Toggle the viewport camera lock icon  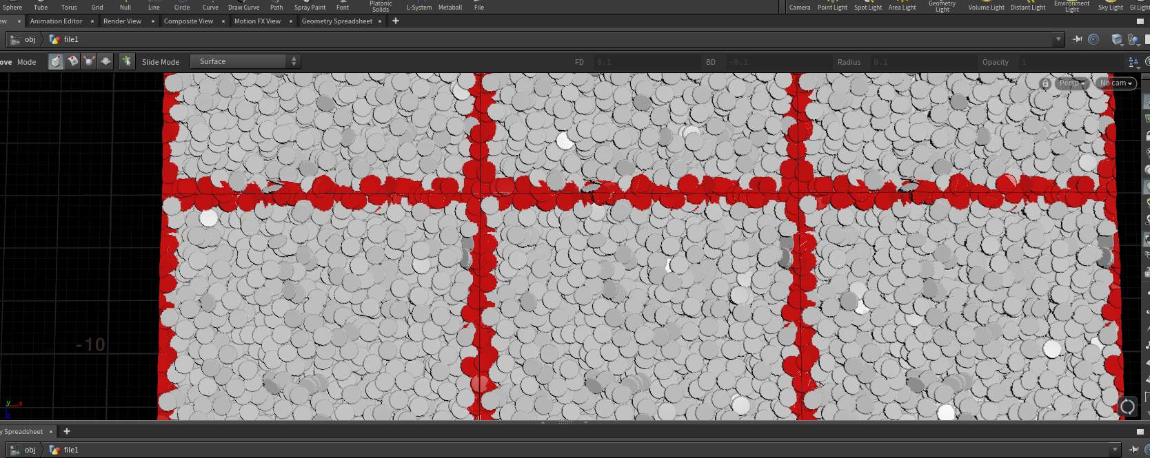pyautogui.click(x=1045, y=83)
